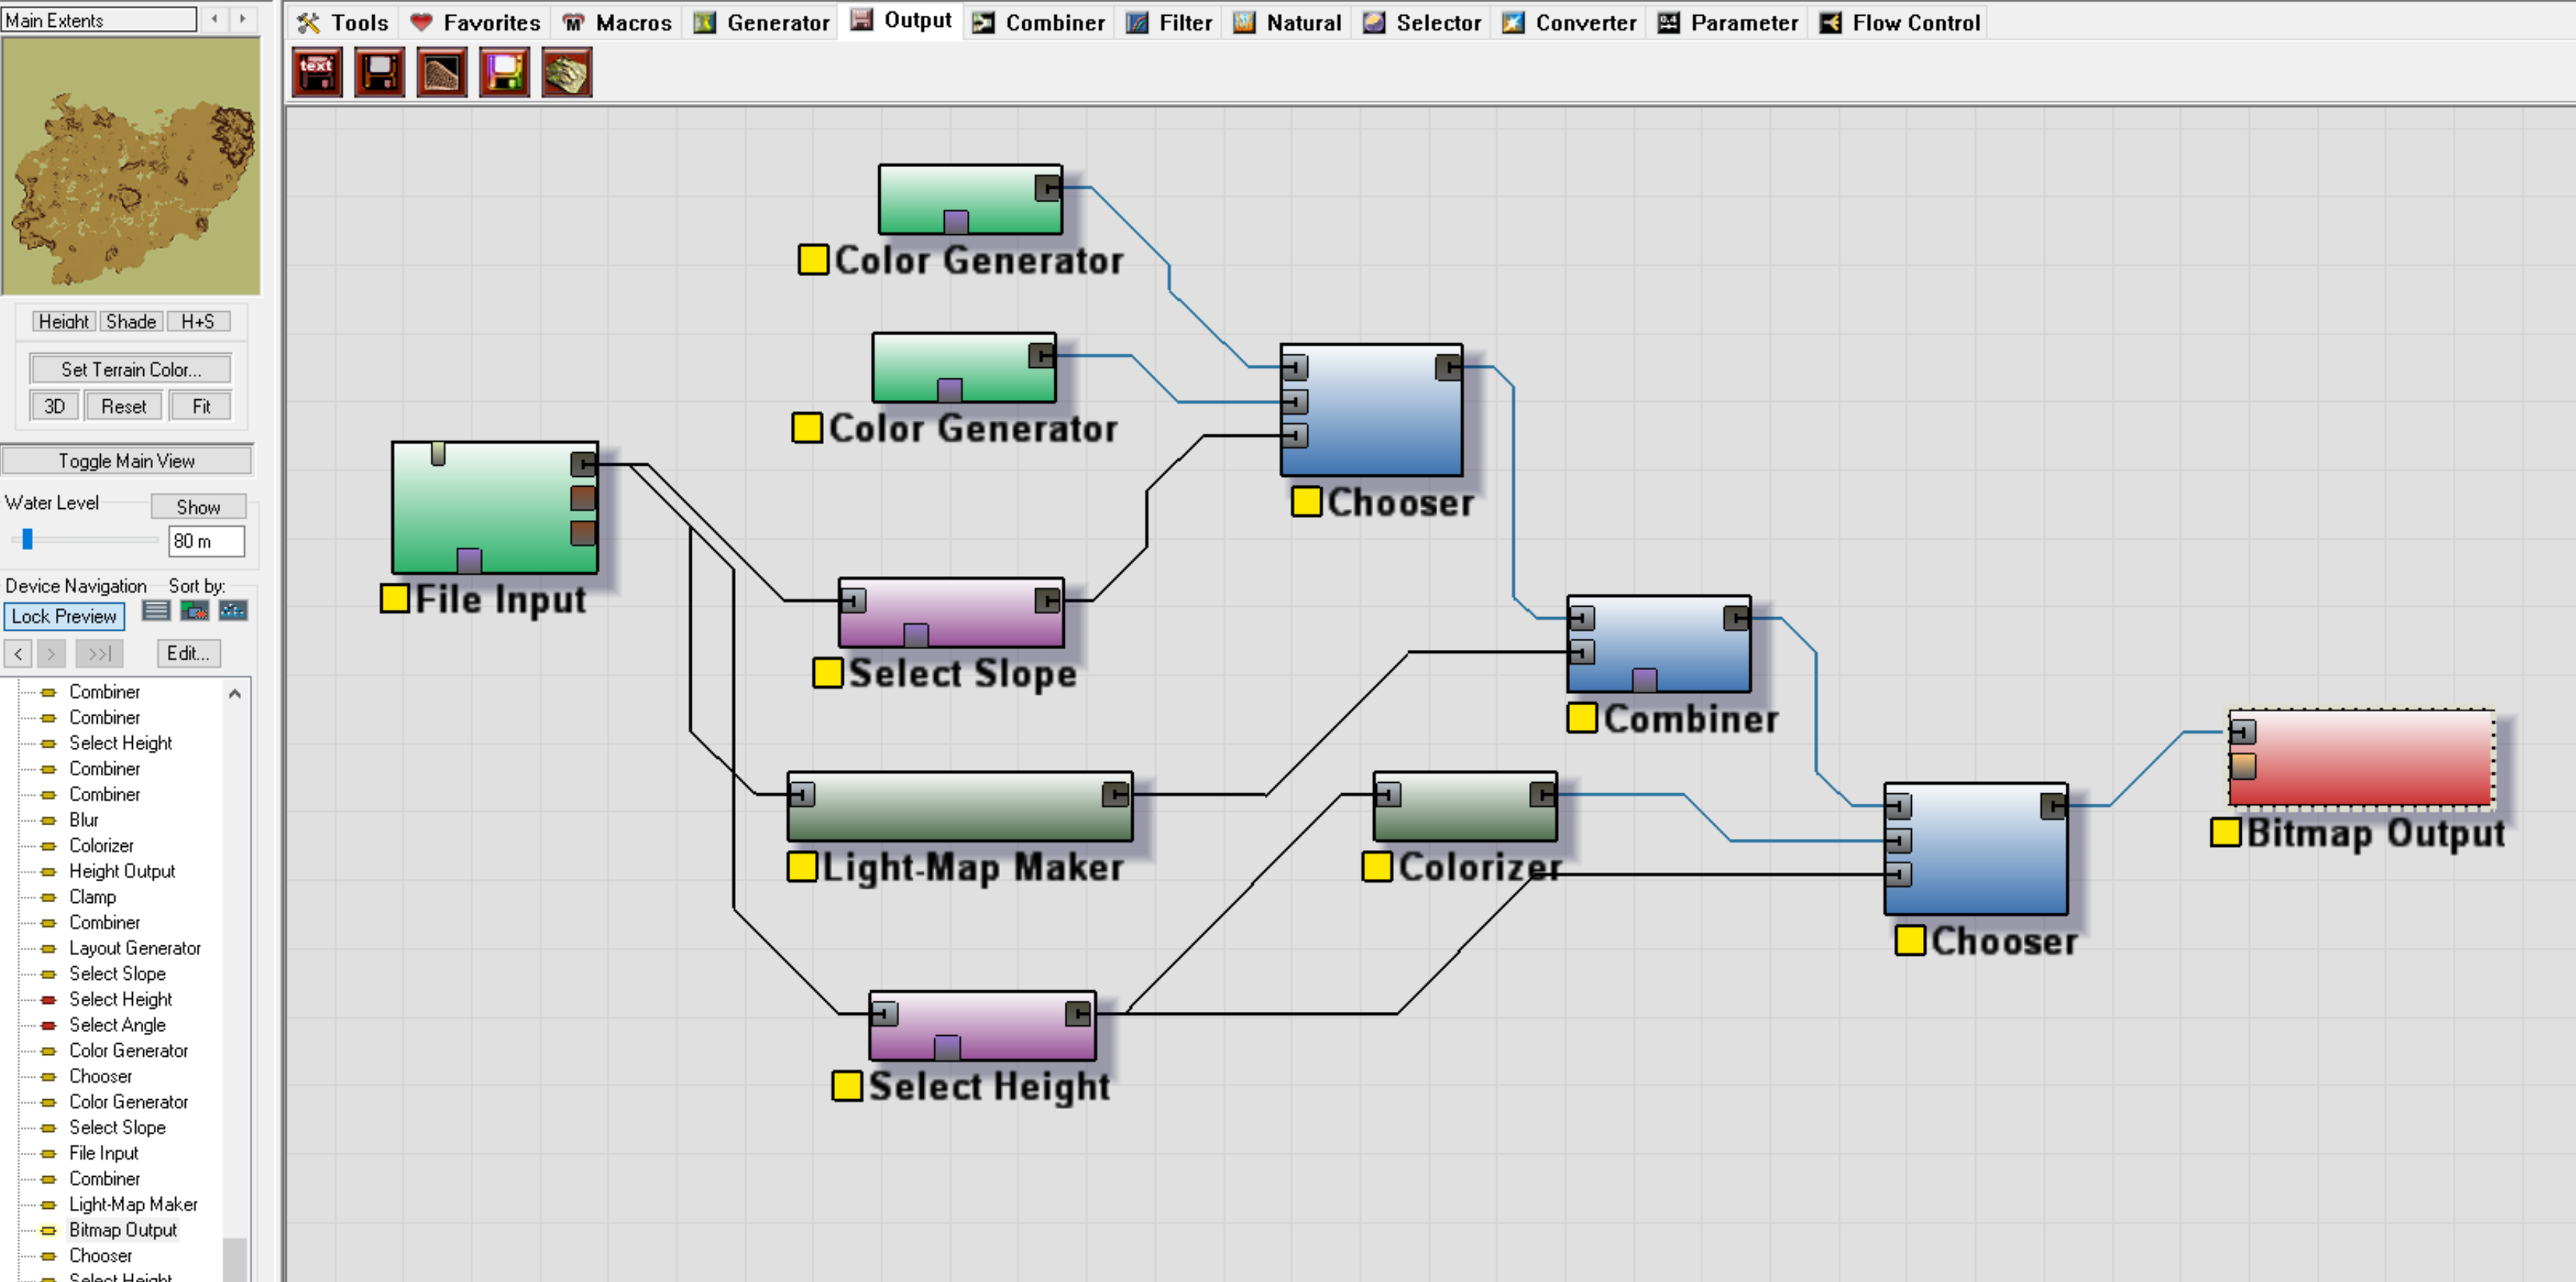Viewport: 2576px width, 1282px height.
Task: Click the rainbow Bitmap Output toolbar icon
Action: 504,73
